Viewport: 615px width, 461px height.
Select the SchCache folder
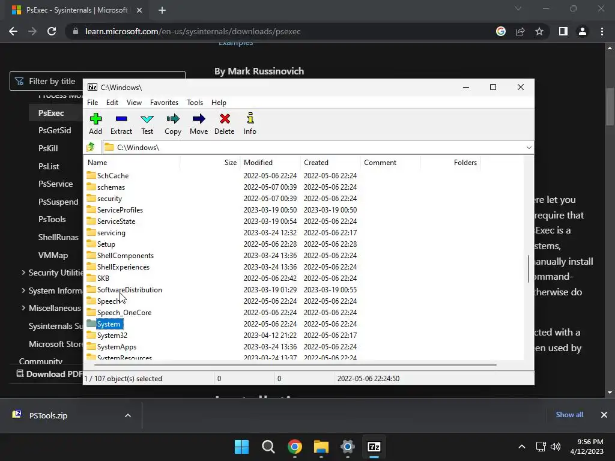tap(112, 176)
